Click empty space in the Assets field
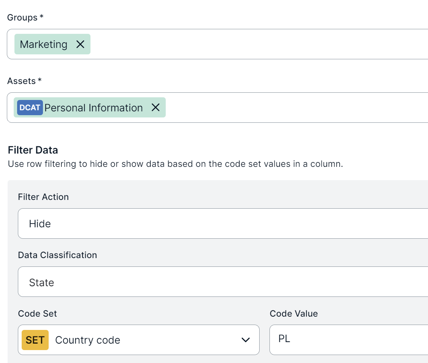The image size is (428, 363). coord(296,108)
